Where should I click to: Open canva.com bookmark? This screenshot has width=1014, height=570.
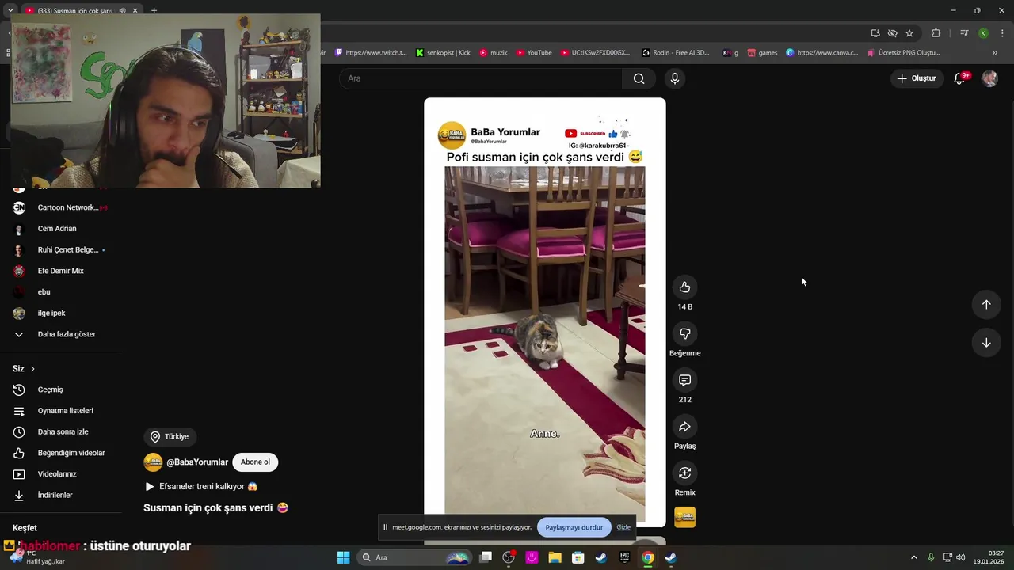(821, 53)
